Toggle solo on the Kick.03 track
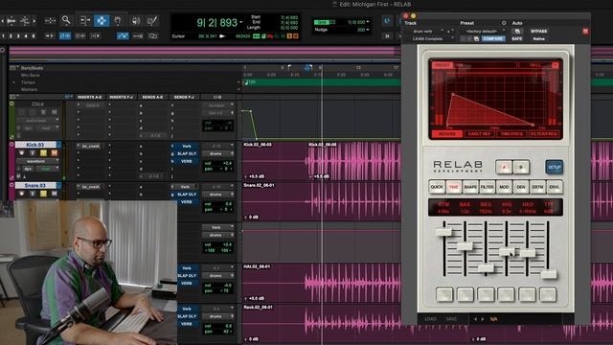 pyautogui.click(x=43, y=153)
